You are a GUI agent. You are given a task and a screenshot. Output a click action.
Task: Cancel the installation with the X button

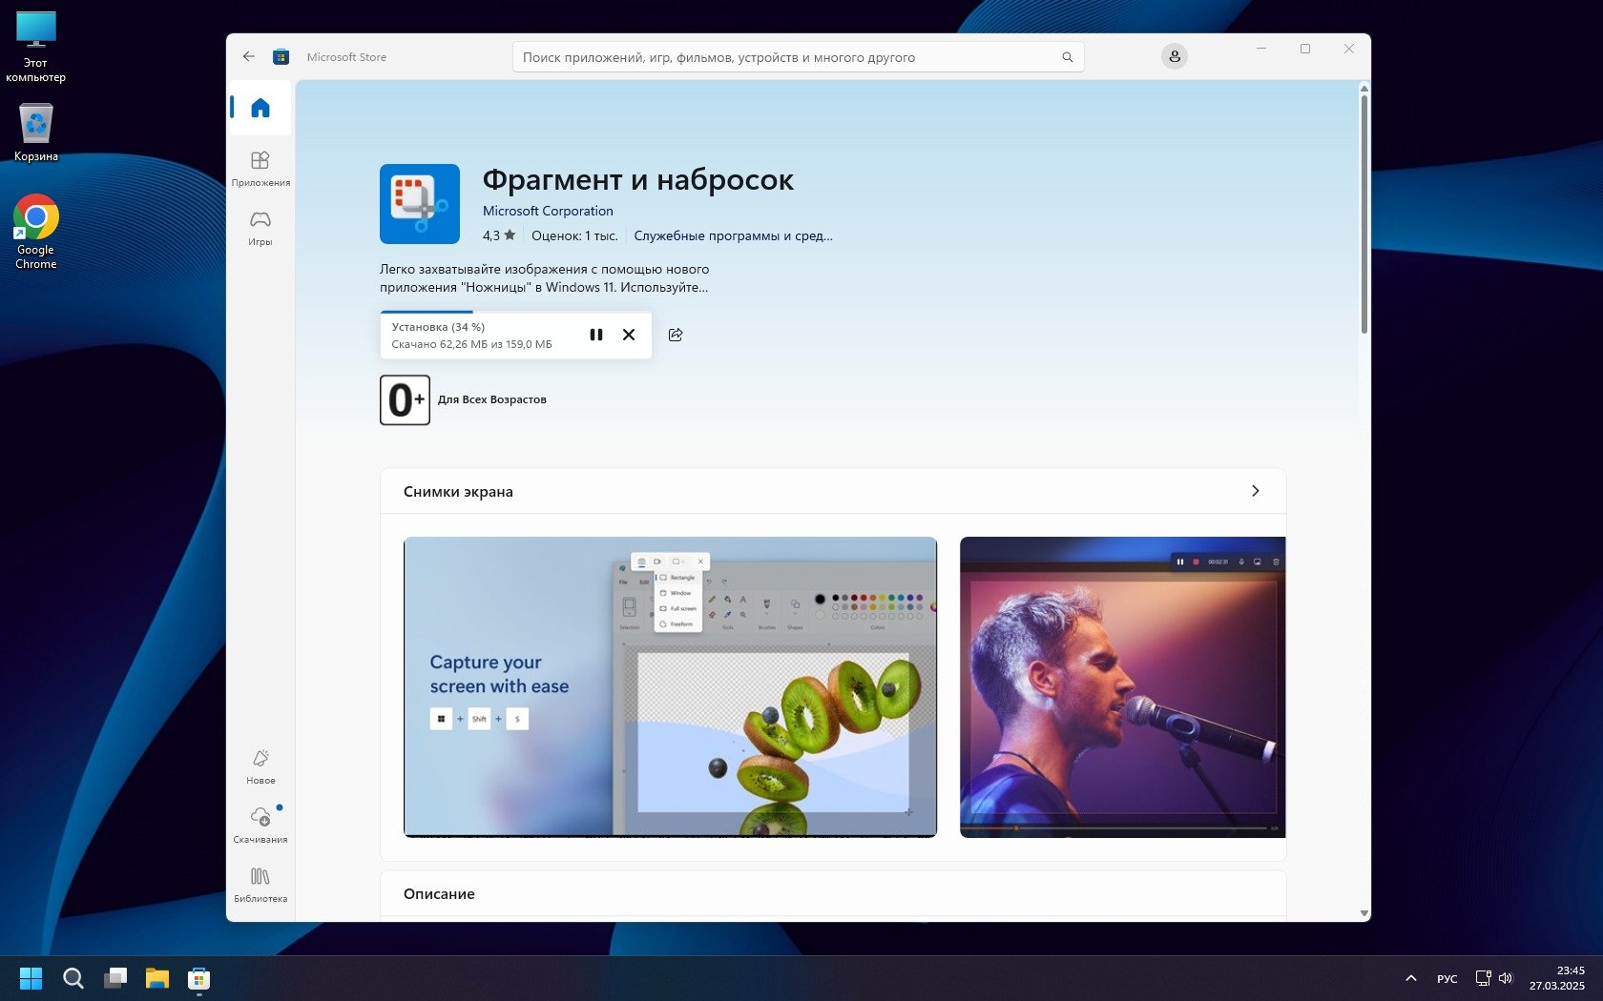tap(629, 335)
